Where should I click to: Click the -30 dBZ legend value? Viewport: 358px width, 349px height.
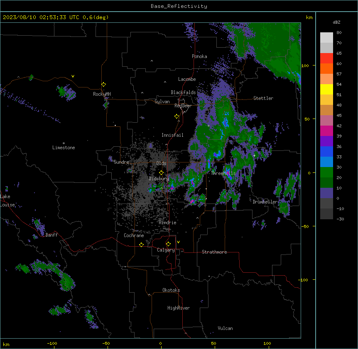tap(340, 219)
